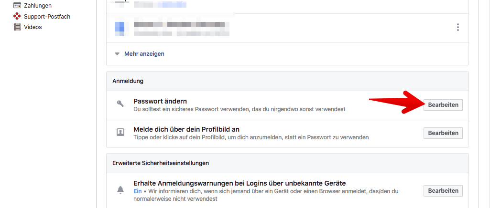
Task: Go to Zahlungen in the sidebar
Action: tap(38, 5)
